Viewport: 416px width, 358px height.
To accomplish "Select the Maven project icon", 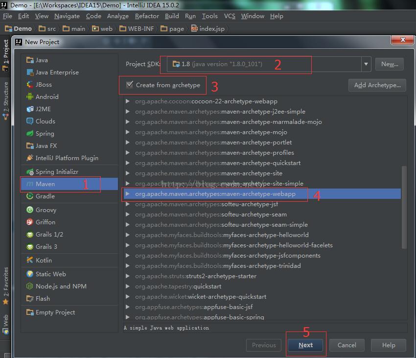I will point(30,184).
